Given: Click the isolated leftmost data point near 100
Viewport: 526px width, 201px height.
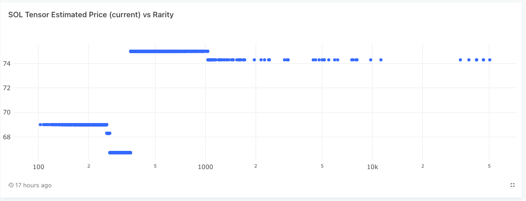Looking at the screenshot, I should [40, 125].
